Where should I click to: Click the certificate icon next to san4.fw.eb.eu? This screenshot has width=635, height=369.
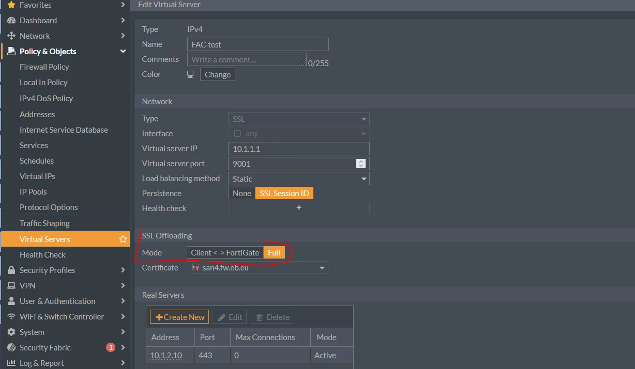tap(195, 268)
